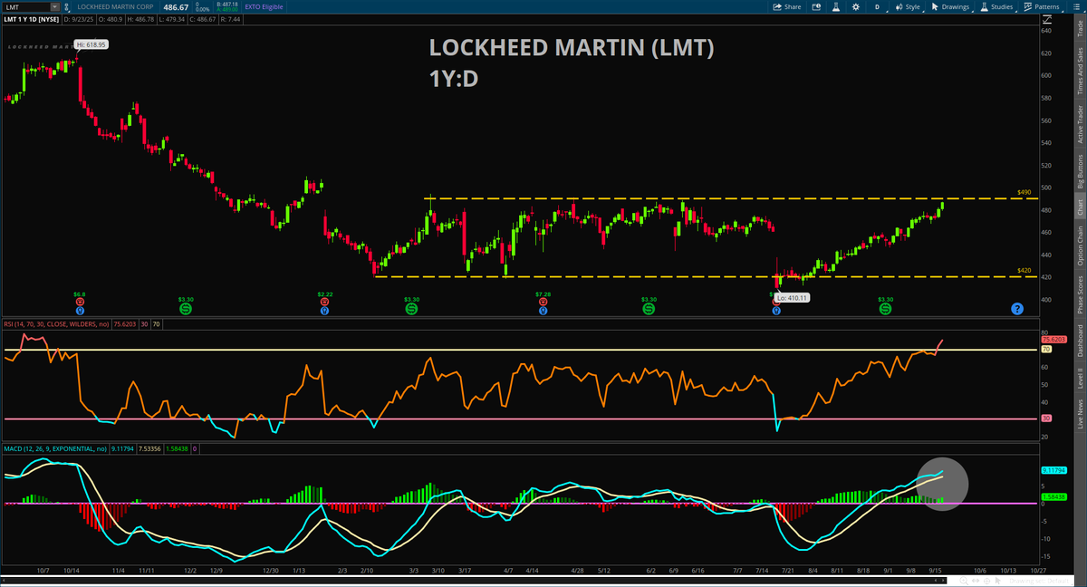Switch to Option Chain sidebar tab
The image size is (1087, 587).
[1079, 245]
